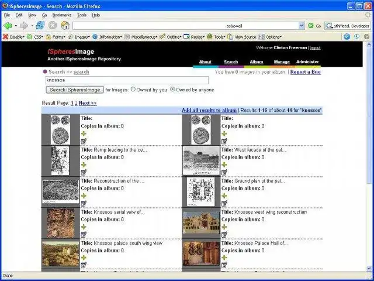374x281 pixels.
Task: Open the Edit menu
Action: click(19, 15)
